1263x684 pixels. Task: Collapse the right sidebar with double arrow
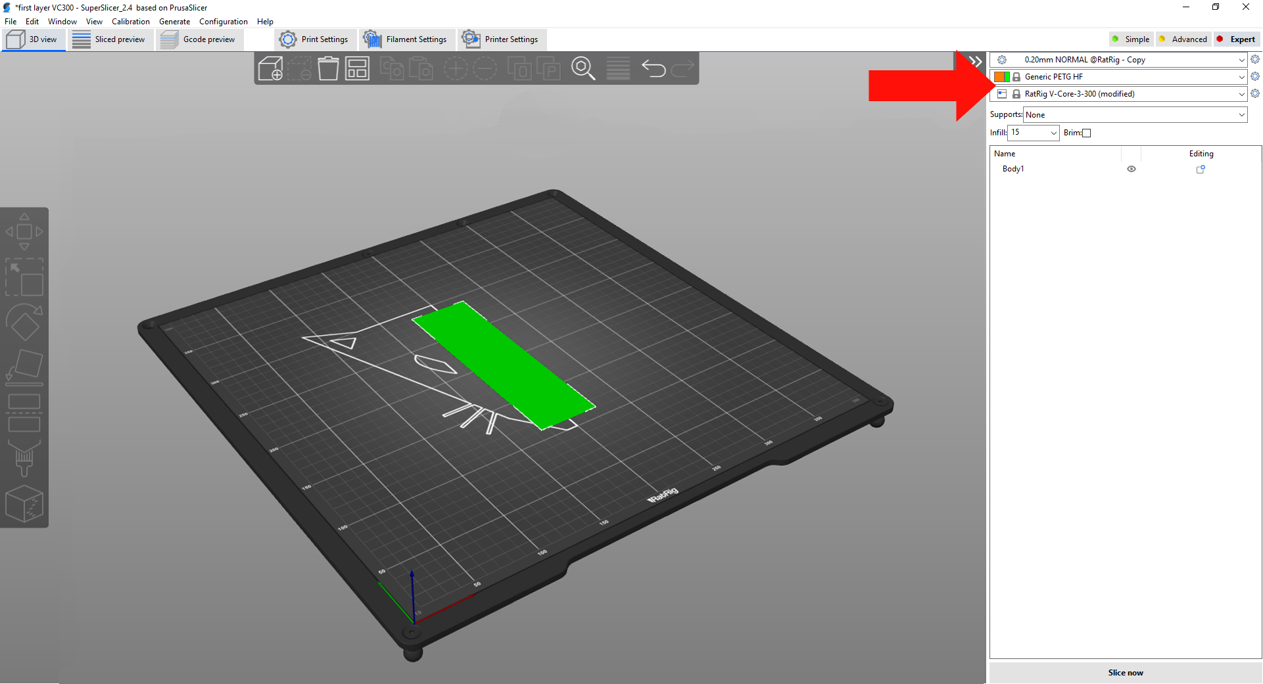coord(976,62)
